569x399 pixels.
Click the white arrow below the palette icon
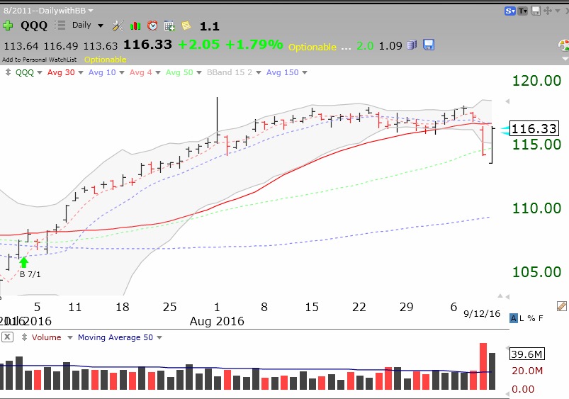565,58
